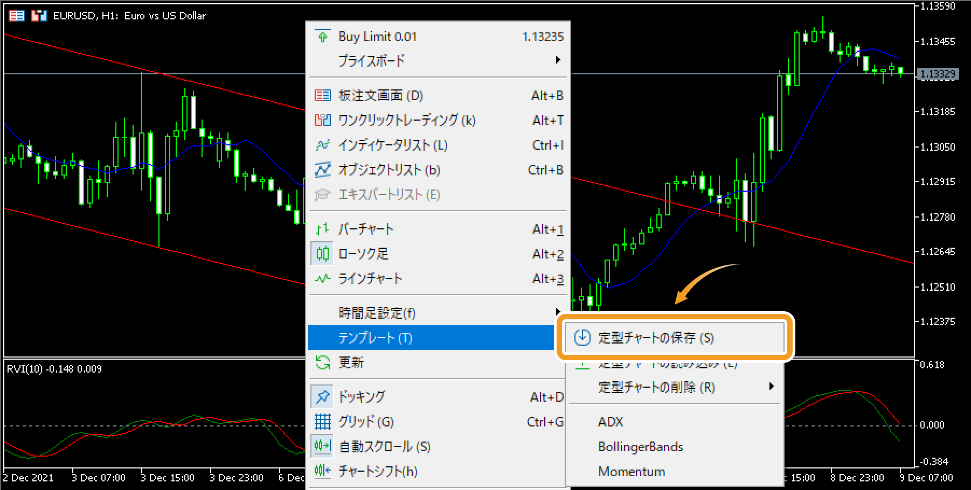Click 定型チャートの保存 (S) in submenu
This screenshot has height=490, width=971.
pyautogui.click(x=674, y=338)
